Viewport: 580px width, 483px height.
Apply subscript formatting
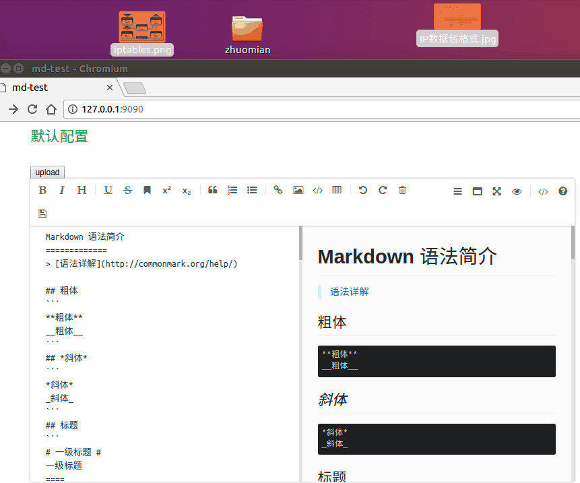point(187,191)
